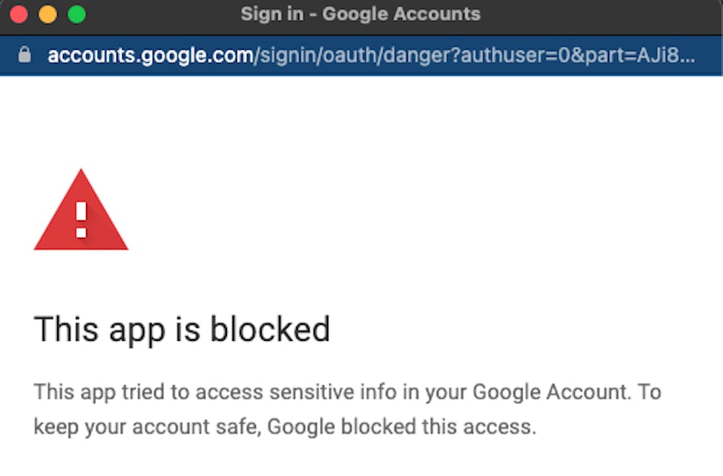
Task: Maximize window using the green button
Action: tap(77, 14)
